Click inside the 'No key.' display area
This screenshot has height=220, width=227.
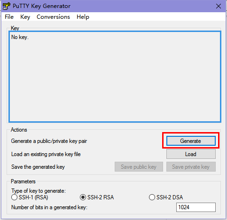click(x=115, y=77)
